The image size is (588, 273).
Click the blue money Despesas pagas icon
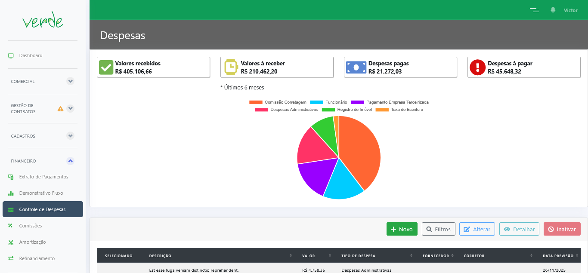point(356,67)
